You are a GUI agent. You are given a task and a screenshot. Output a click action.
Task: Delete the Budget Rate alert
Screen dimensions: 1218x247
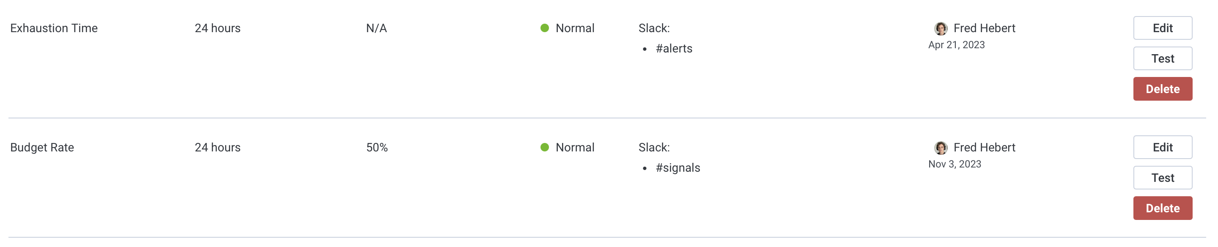1163,208
